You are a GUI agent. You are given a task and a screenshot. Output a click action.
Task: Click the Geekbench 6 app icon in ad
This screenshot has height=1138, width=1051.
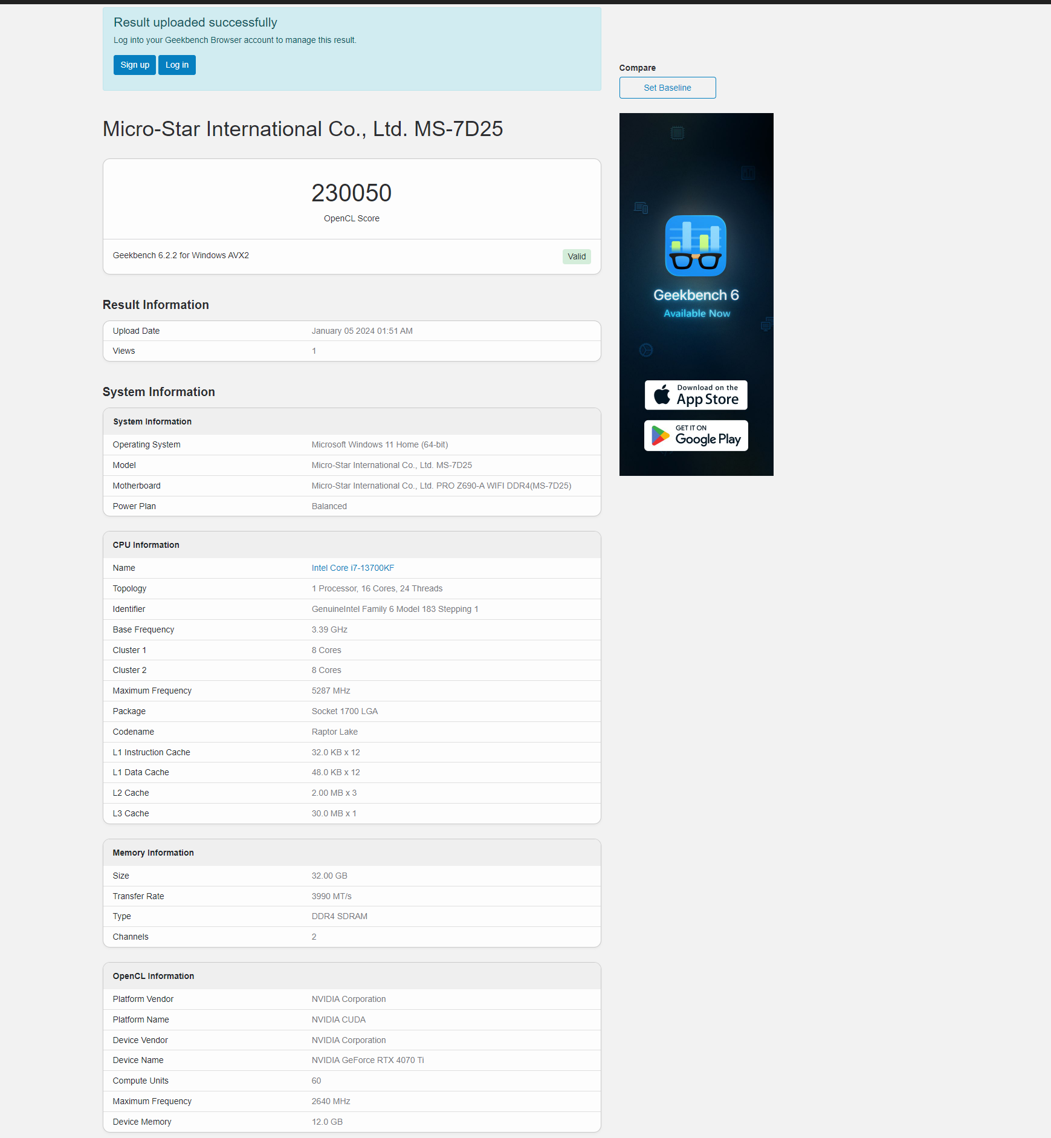[696, 245]
